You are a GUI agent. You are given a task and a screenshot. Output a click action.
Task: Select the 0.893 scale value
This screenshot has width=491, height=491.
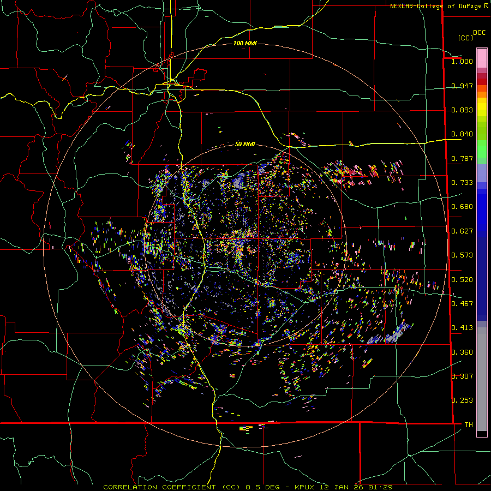point(462,110)
